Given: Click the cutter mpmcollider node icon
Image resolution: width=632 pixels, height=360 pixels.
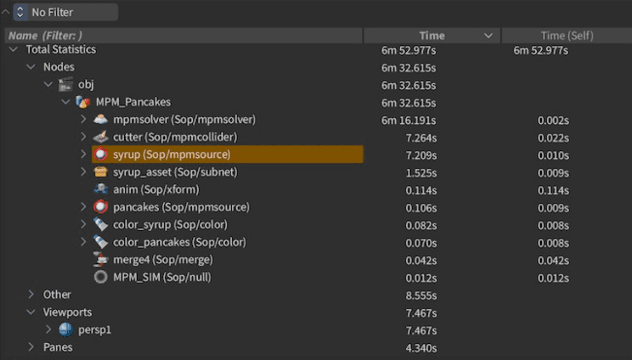Looking at the screenshot, I should pyautogui.click(x=100, y=137).
